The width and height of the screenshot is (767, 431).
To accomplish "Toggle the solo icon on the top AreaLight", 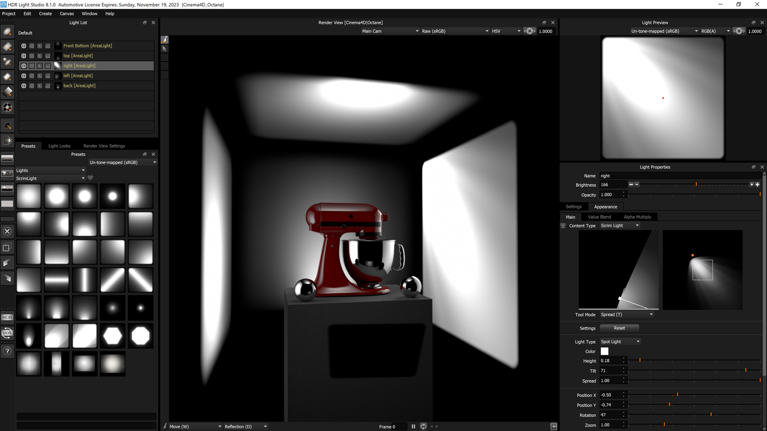I will click(31, 55).
